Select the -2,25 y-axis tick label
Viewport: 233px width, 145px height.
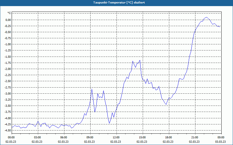[x=8, y=75]
